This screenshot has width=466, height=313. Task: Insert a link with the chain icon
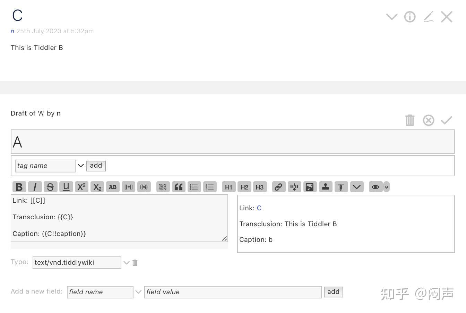pyautogui.click(x=278, y=187)
